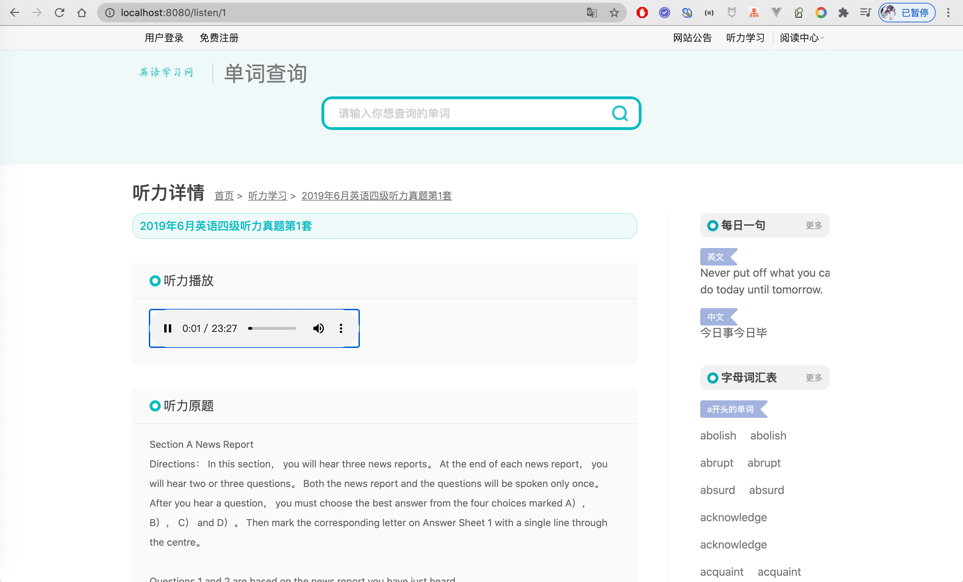Mute the audio player volume
963x582 pixels.
(x=319, y=328)
